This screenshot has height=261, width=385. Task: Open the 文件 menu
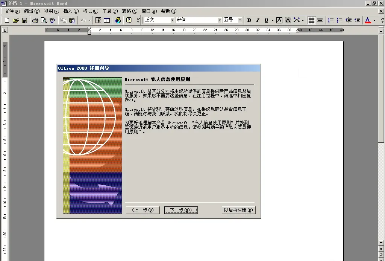[x=12, y=11]
